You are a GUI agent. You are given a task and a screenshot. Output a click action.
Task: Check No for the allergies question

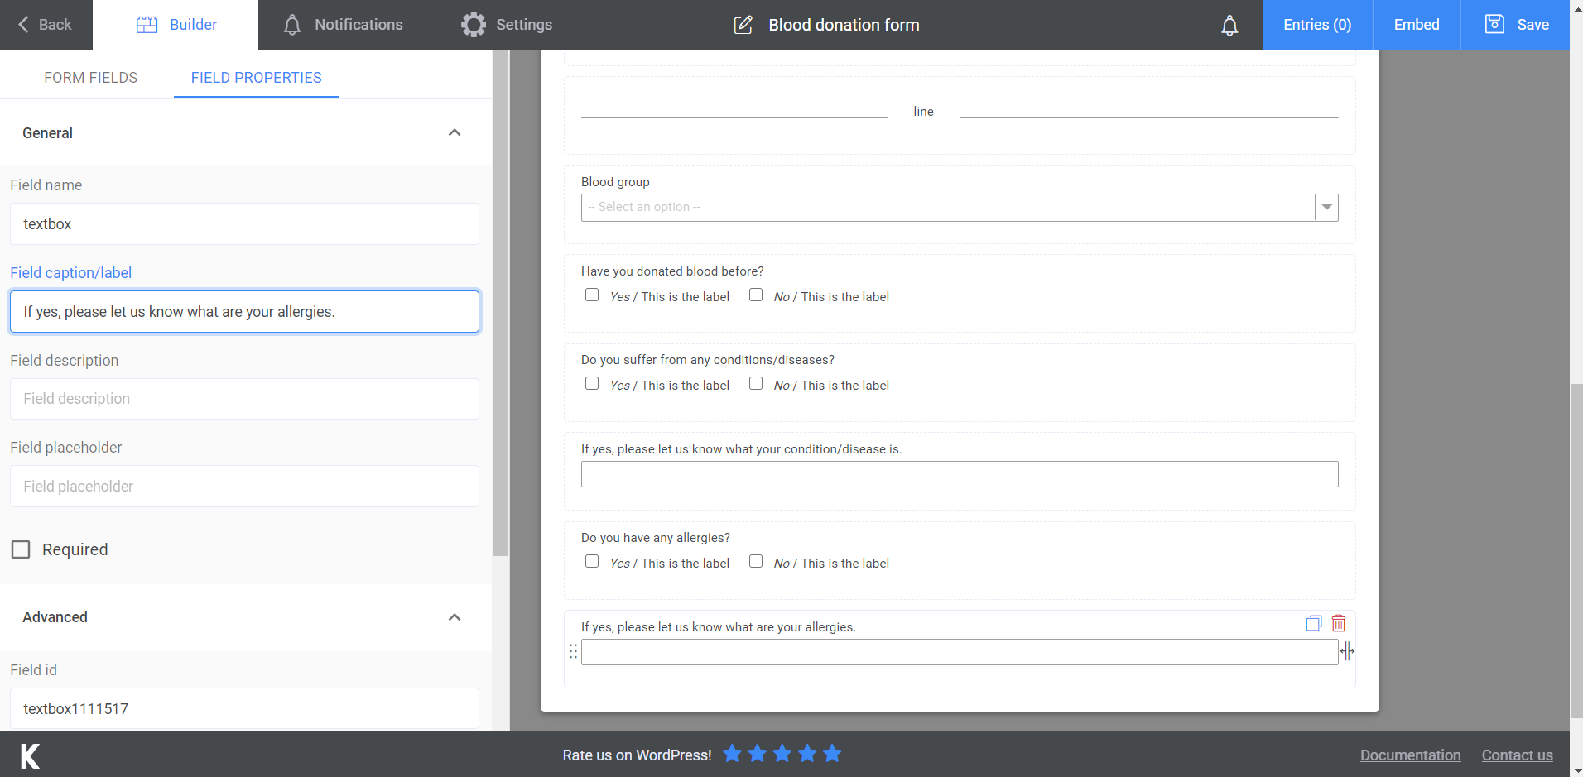click(x=755, y=561)
